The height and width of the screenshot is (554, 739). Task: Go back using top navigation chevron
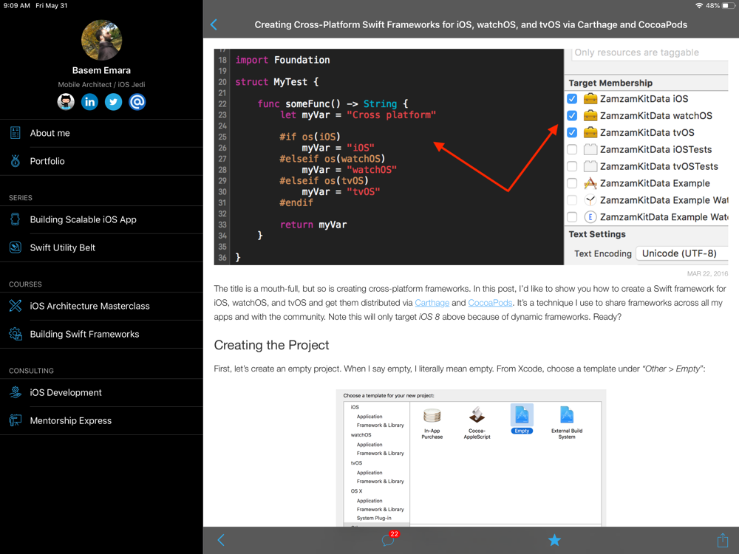[x=214, y=24]
